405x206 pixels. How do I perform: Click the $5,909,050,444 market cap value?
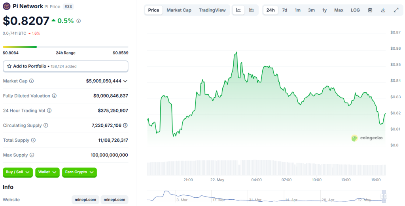pyautogui.click(x=104, y=81)
